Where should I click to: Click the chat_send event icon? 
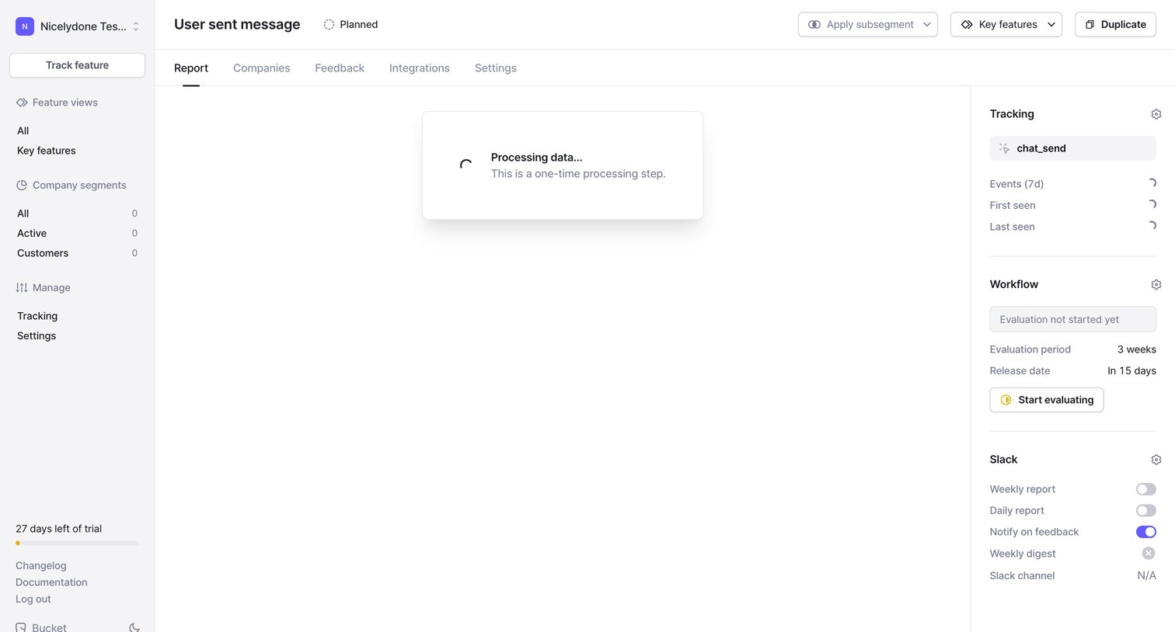click(1005, 148)
